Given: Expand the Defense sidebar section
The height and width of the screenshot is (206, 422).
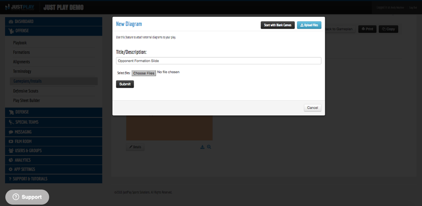Looking at the screenshot, I should (53, 112).
